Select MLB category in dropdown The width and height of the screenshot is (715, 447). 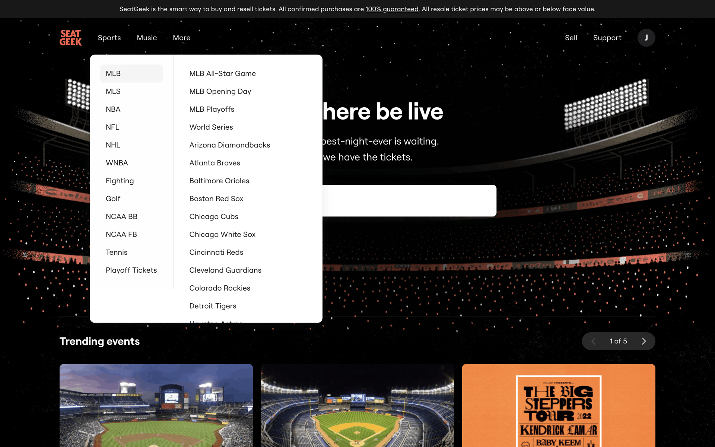coord(131,73)
